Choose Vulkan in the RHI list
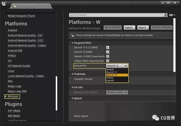This screenshot has width=181, height=126. click(x=117, y=78)
